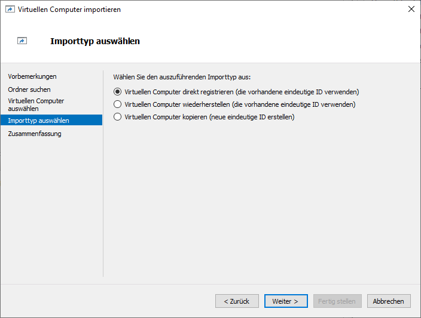This screenshot has height=318, width=421.
Task: Choose 'Virtuellen Computer wiederherstellen' option
Action: [x=117, y=104]
